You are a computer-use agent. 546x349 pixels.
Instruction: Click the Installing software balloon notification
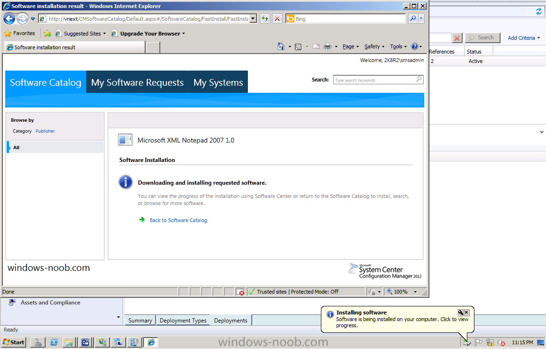[397, 319]
